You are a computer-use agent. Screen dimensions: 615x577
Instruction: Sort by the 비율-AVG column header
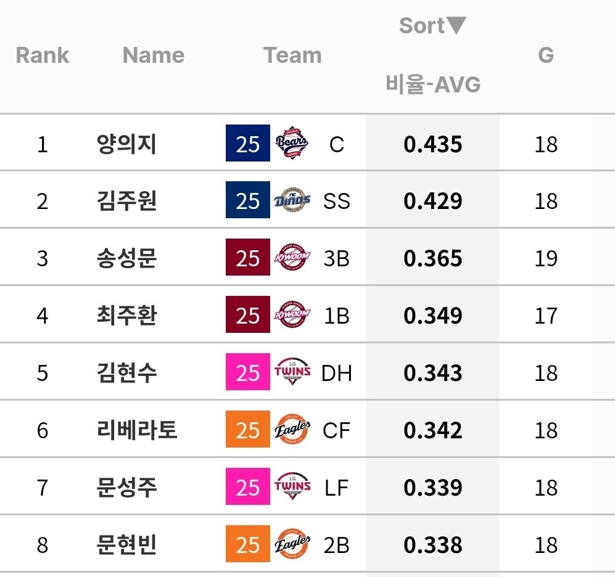pyautogui.click(x=432, y=84)
